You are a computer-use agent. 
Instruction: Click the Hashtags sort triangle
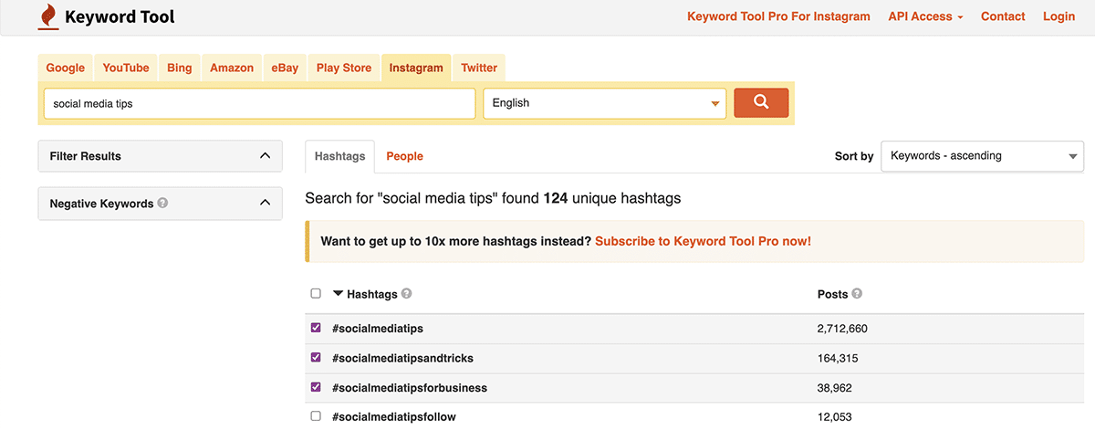coord(338,294)
